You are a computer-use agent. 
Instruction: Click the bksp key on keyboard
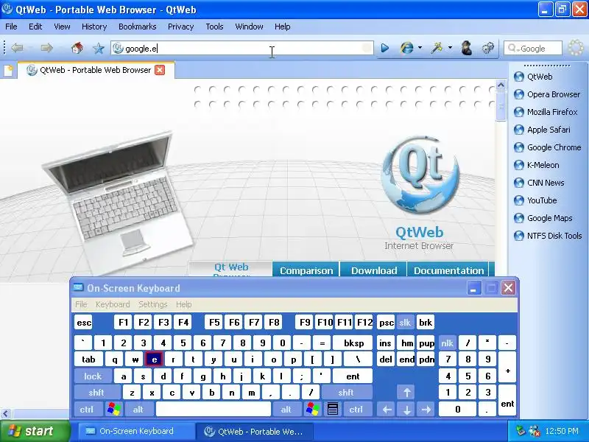click(x=353, y=343)
